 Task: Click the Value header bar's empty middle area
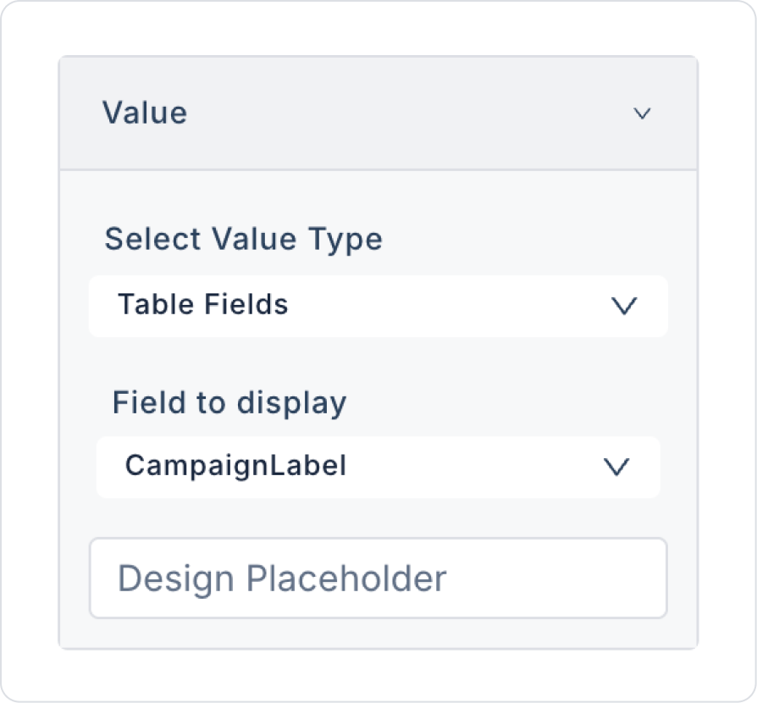point(406,113)
